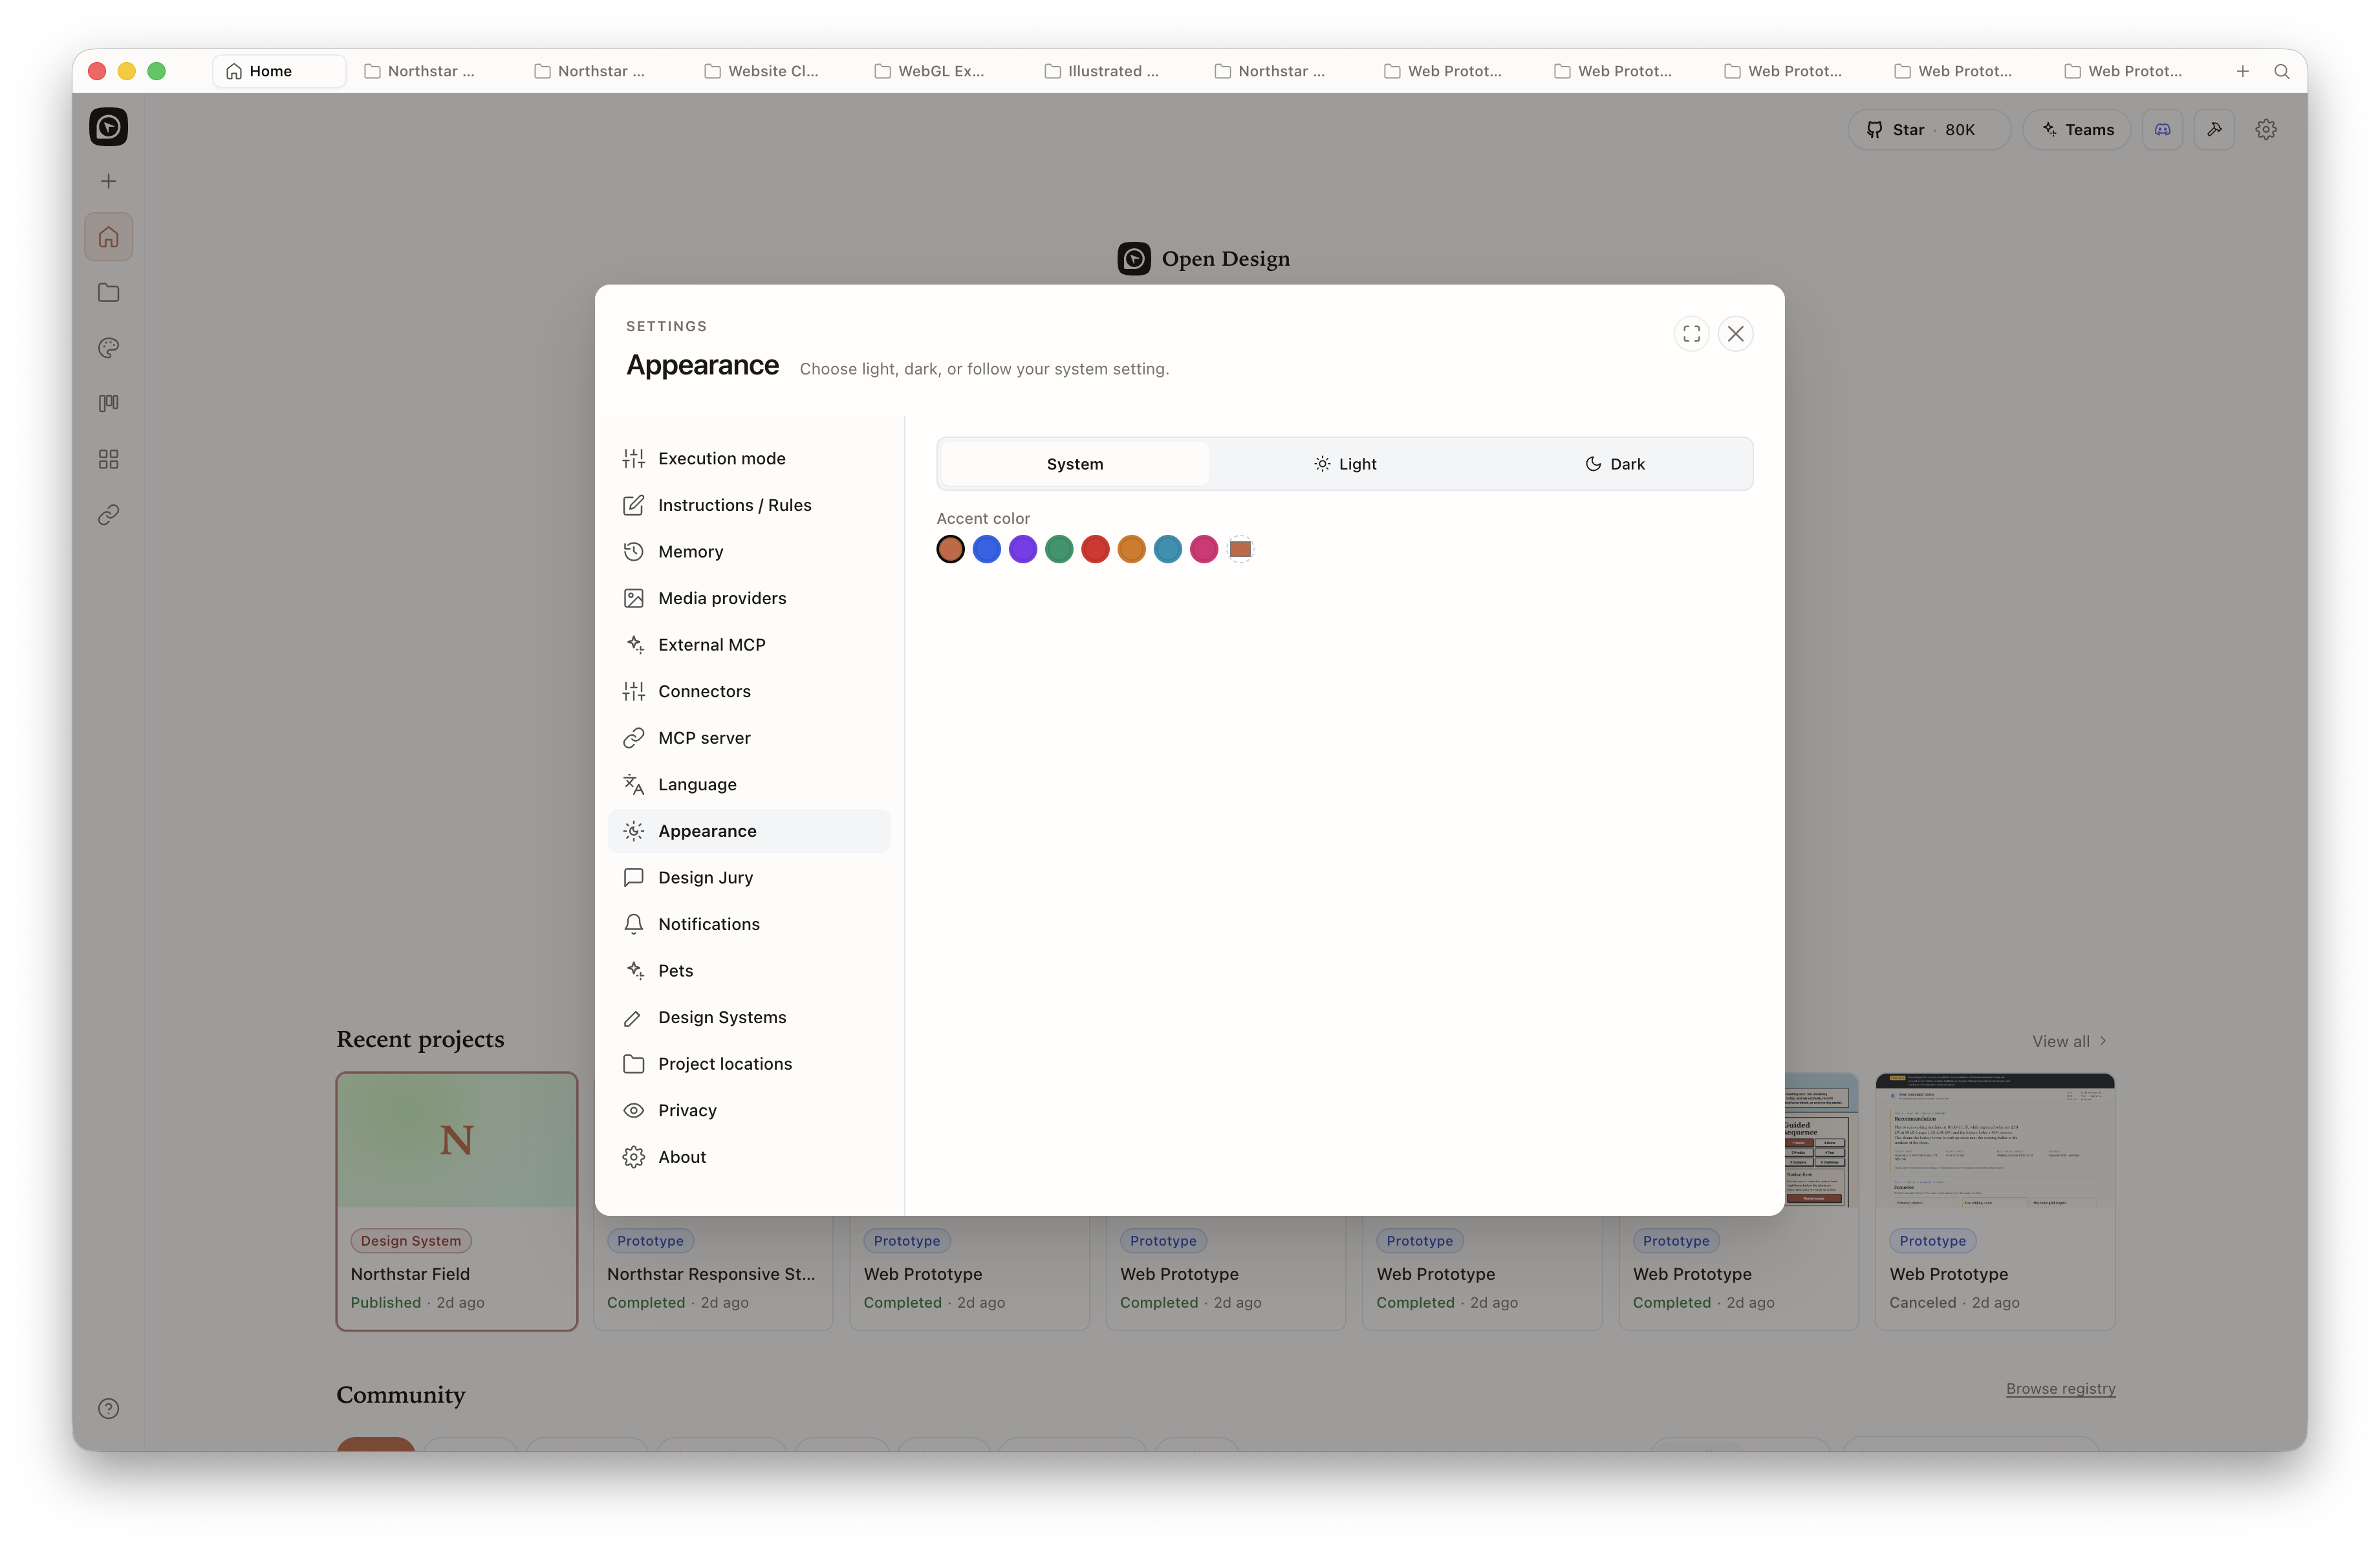Open Instructions / Rules settings
Screen dimensions: 2380x1547
[749, 505]
